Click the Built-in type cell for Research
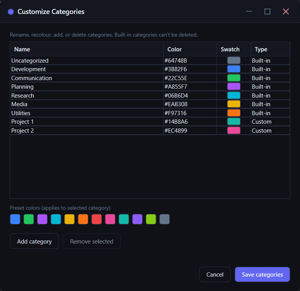The width and height of the screenshot is (300, 291). (271, 95)
